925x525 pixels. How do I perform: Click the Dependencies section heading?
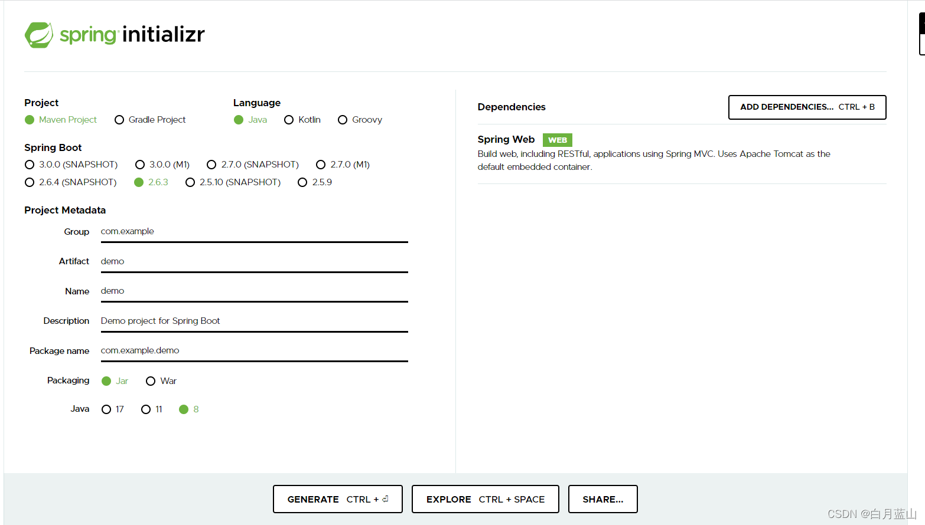[x=512, y=107]
